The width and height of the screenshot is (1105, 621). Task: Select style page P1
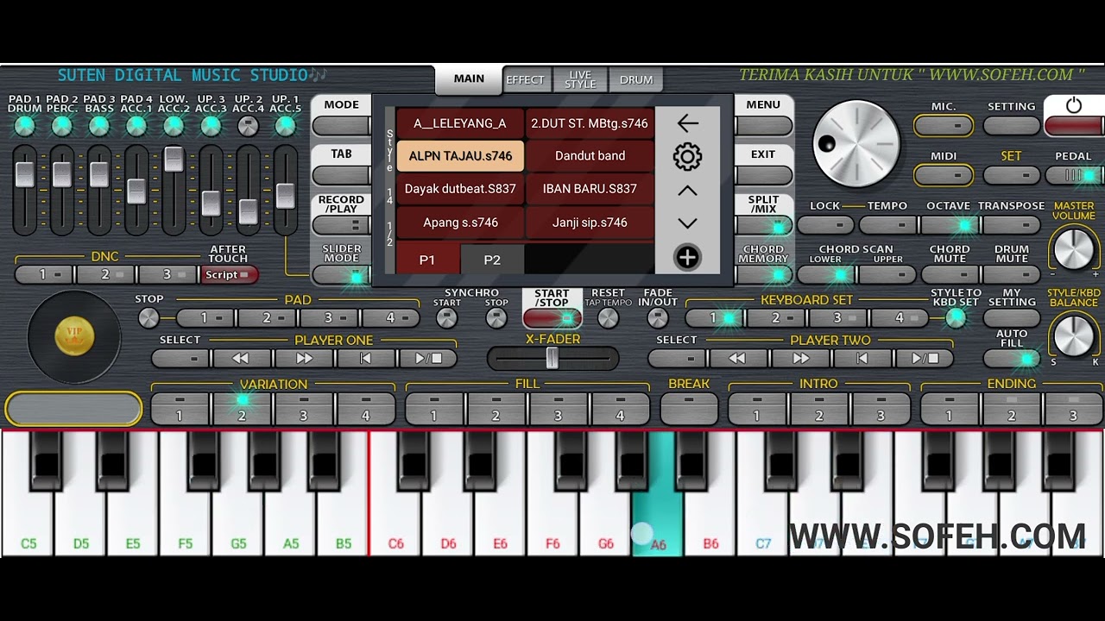pyautogui.click(x=427, y=260)
